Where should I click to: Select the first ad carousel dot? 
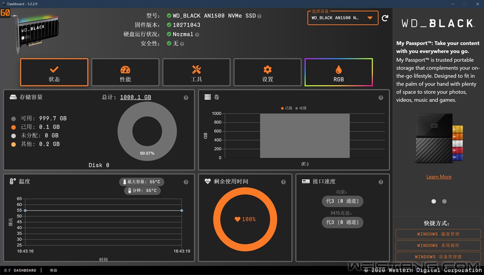point(434,201)
